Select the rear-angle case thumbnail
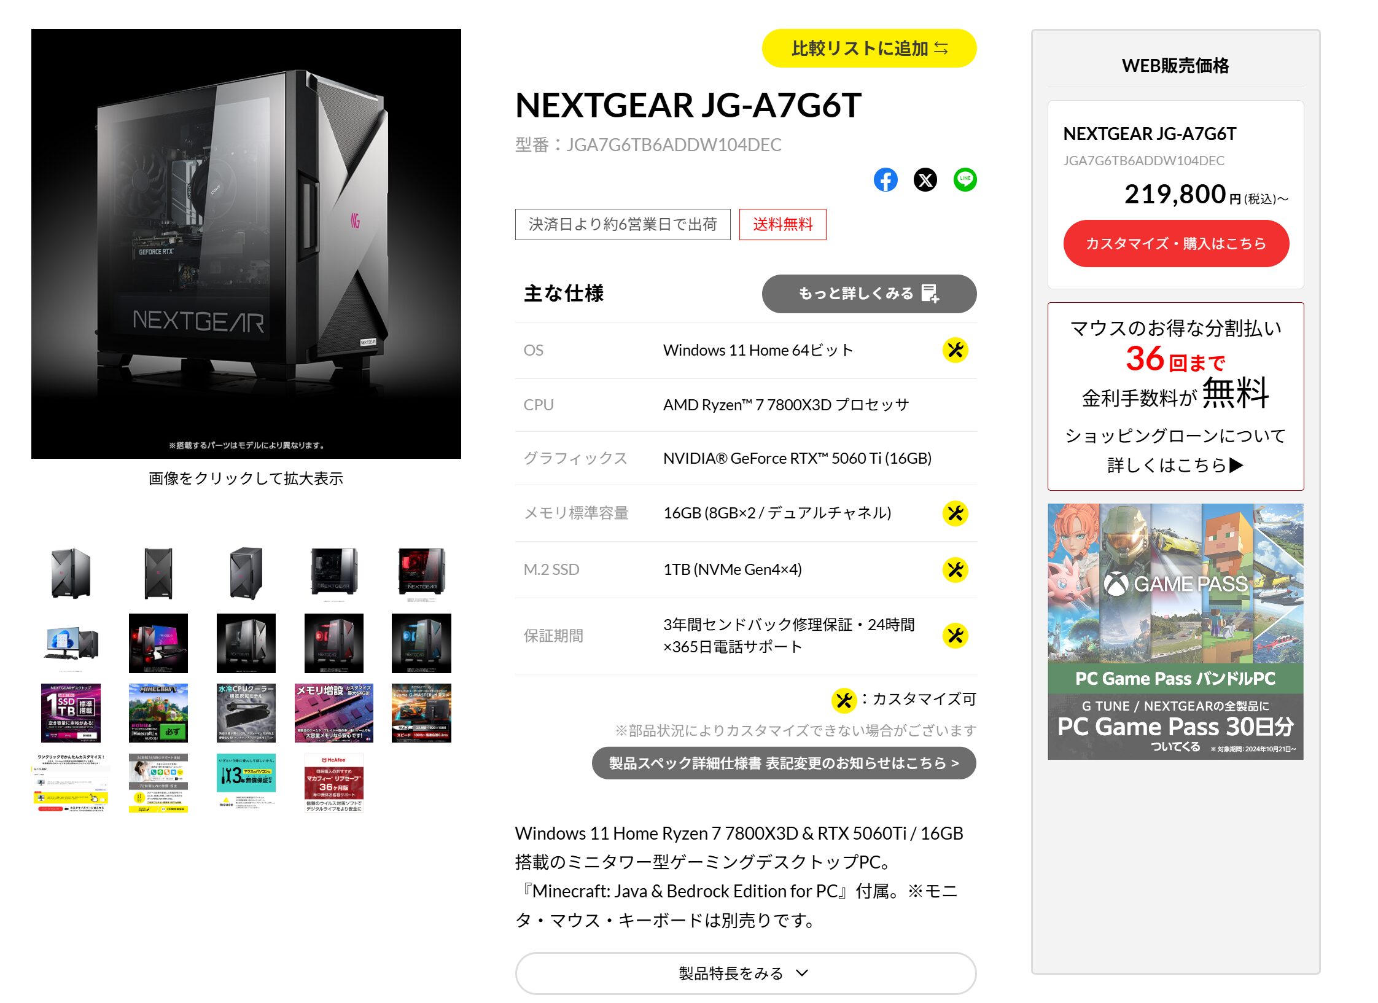 click(x=246, y=573)
